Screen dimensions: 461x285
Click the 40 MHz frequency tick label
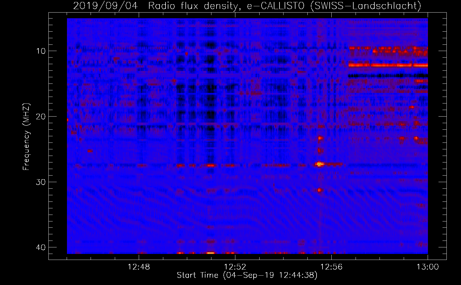click(41, 247)
